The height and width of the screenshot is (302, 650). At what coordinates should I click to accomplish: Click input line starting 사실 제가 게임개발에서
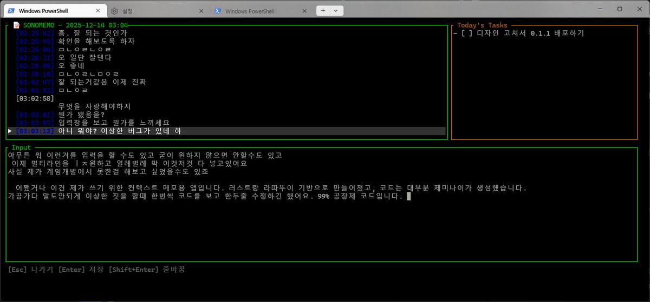click(x=108, y=172)
